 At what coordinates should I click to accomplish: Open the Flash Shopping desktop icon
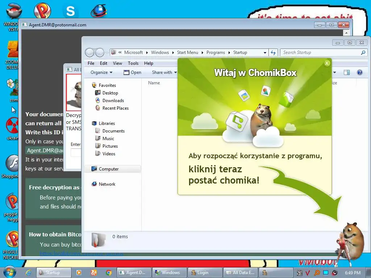pyautogui.click(x=10, y=167)
